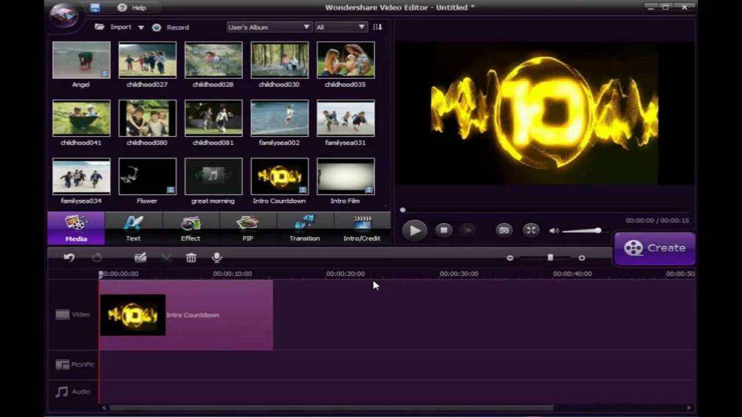
Task: Mute the preview volume speaker
Action: (x=554, y=231)
